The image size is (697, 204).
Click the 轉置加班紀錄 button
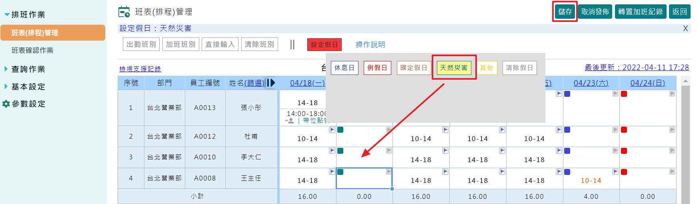[641, 12]
